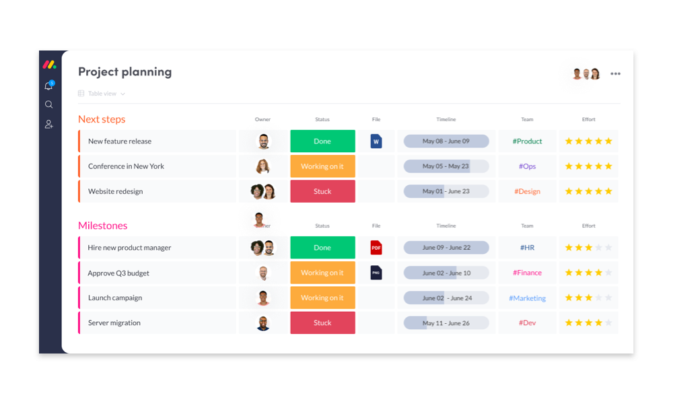Viewport: 673px width, 404px height.
Task: Click effort stars for Approve Q3 budget
Action: click(588, 273)
